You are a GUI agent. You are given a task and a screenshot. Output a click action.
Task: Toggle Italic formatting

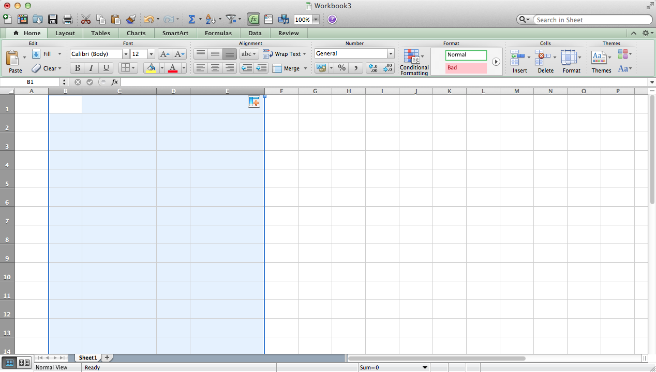point(92,68)
